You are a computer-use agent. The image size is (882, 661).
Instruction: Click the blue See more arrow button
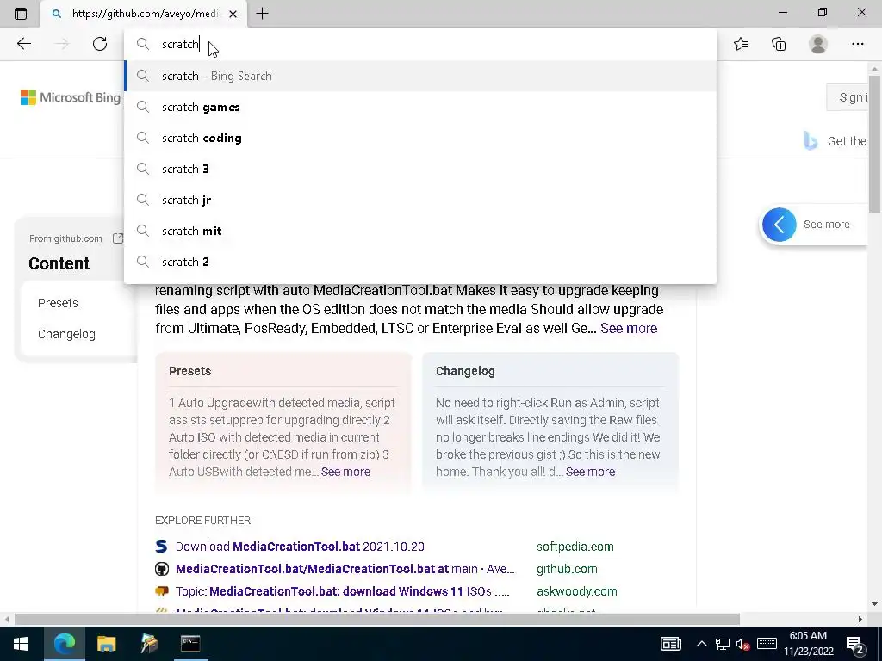click(779, 225)
